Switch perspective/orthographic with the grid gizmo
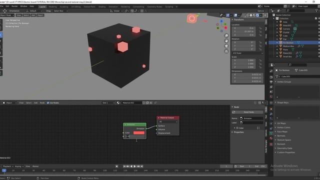This screenshot has height=180, width=320. tap(226, 51)
